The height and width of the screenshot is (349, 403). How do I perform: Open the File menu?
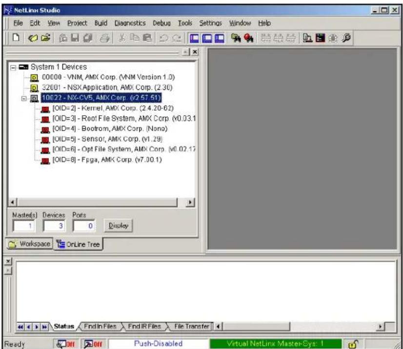(x=18, y=23)
